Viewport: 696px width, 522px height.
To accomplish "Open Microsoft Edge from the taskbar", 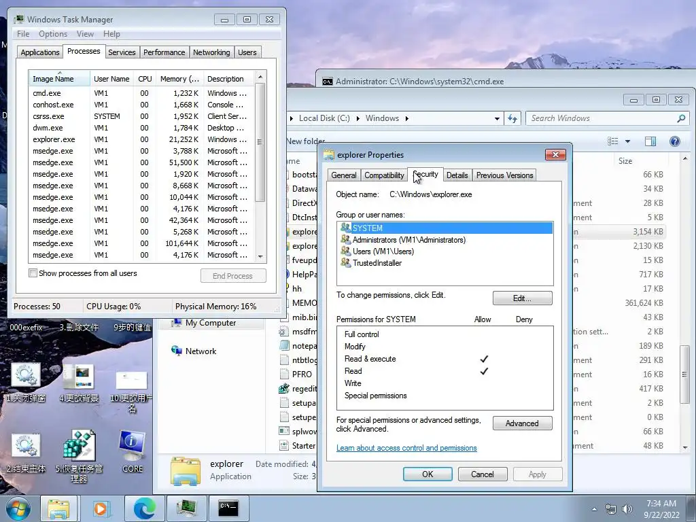I will (x=143, y=508).
